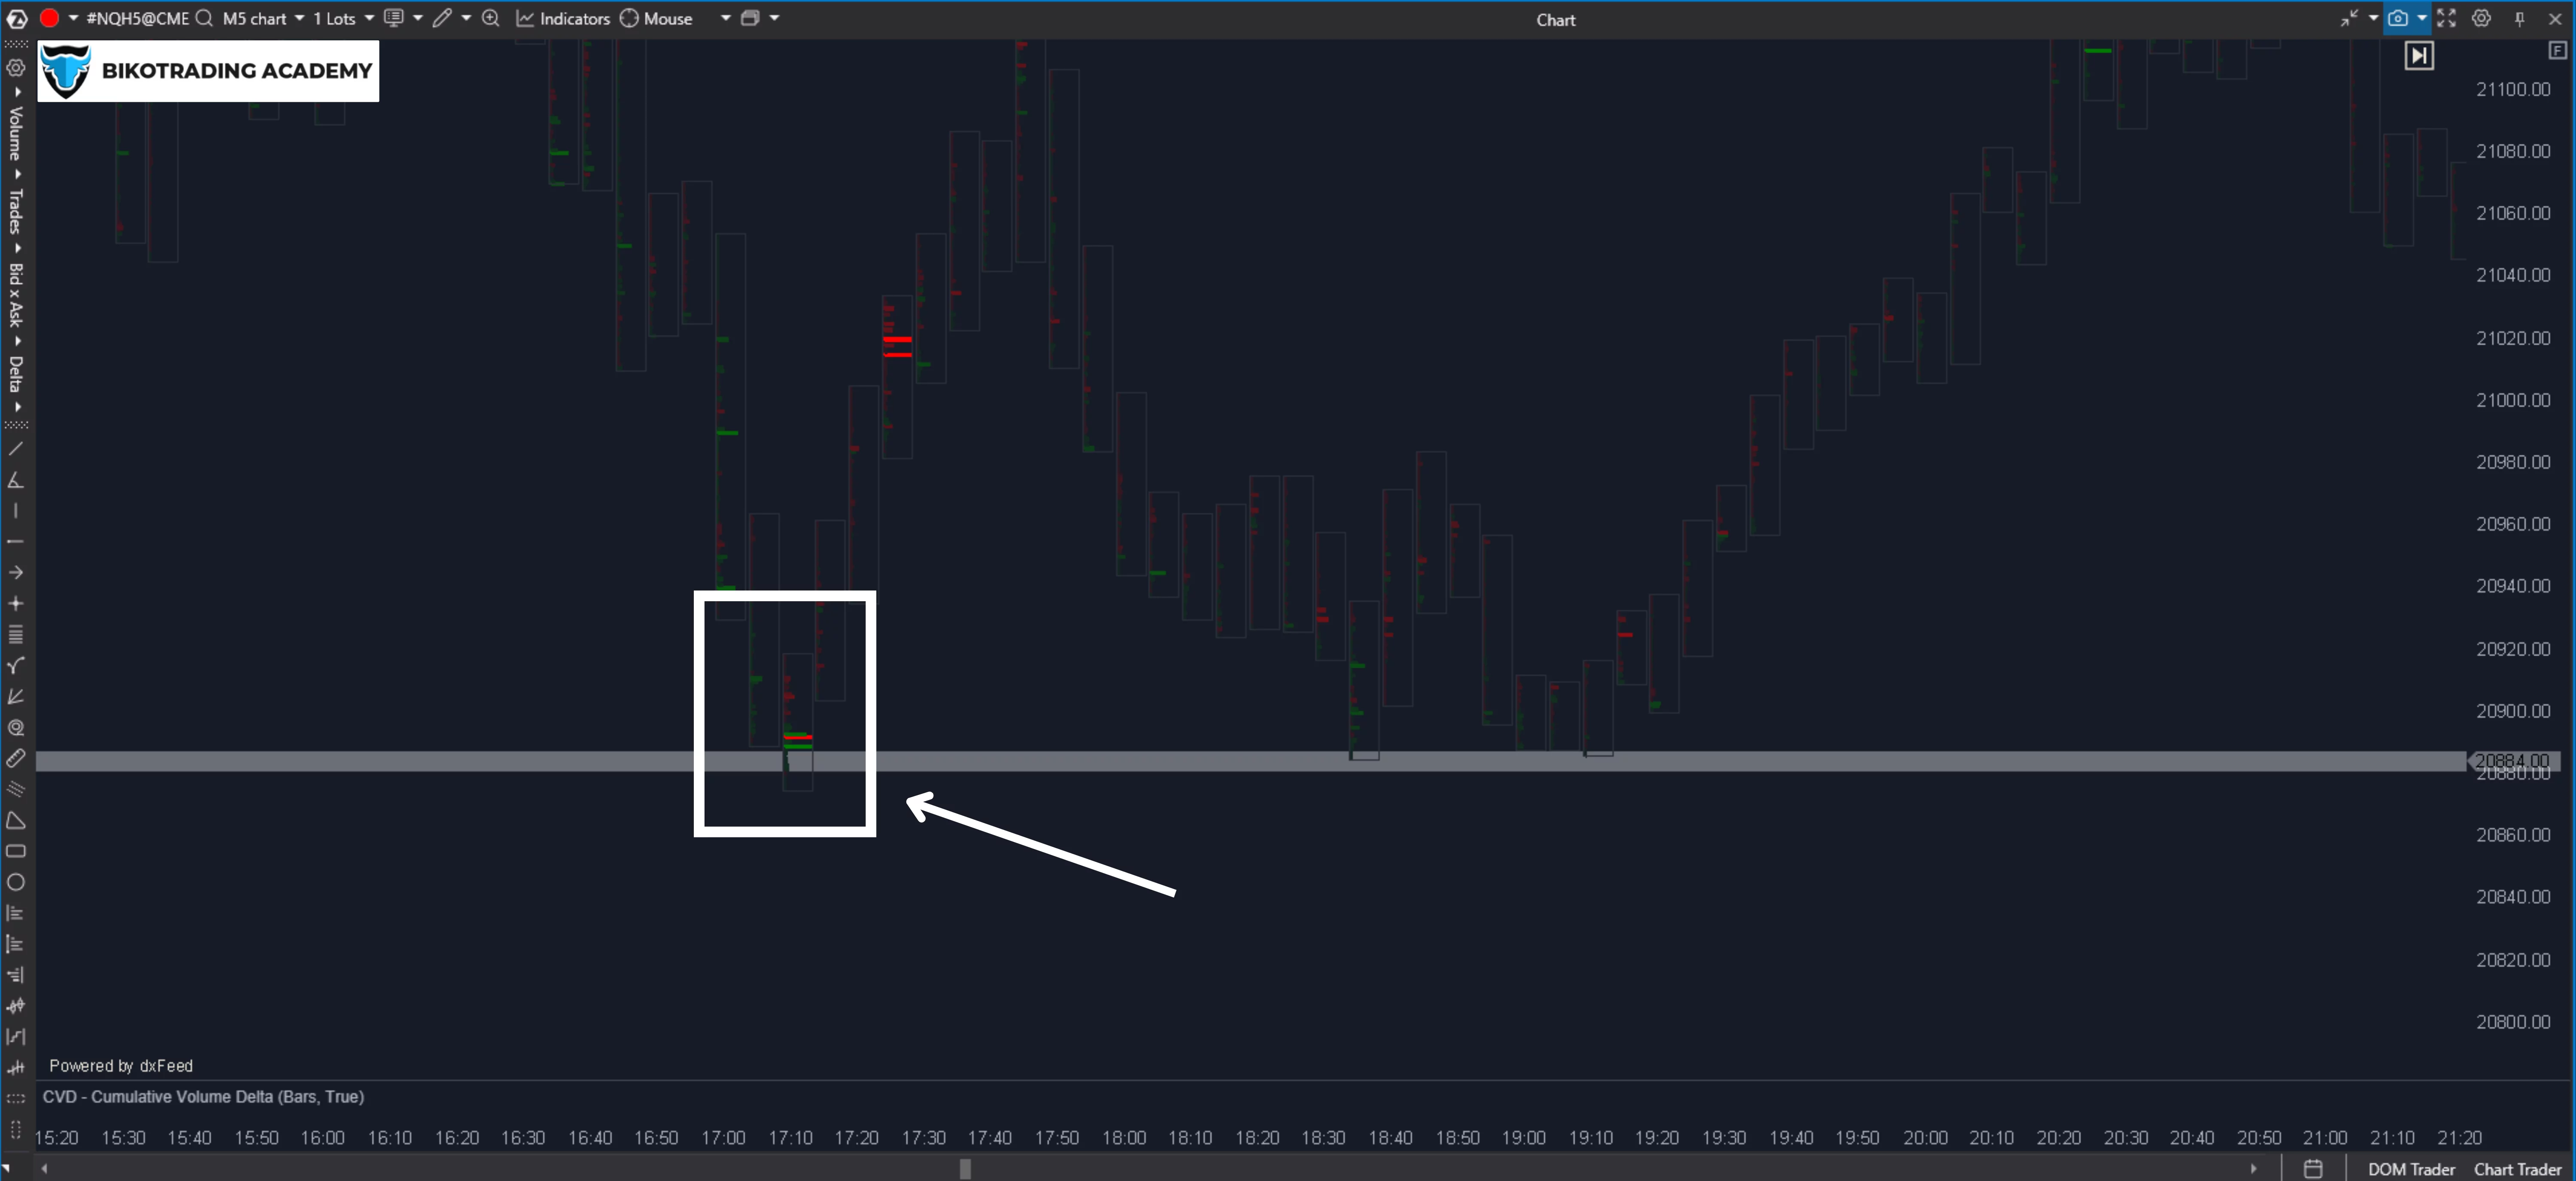Viewport: 2576px width, 1181px height.
Task: Select the crosshair plus tool
Action: pyautogui.click(x=16, y=604)
